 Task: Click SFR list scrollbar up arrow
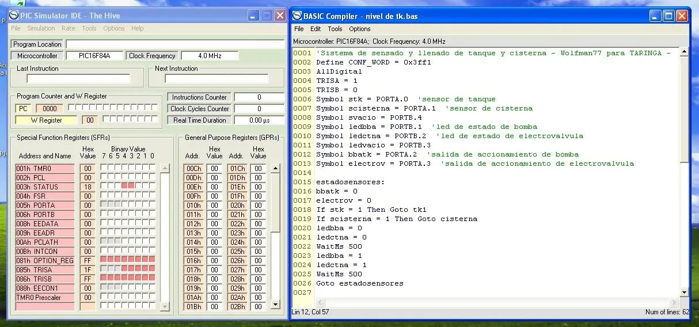[x=165, y=169]
